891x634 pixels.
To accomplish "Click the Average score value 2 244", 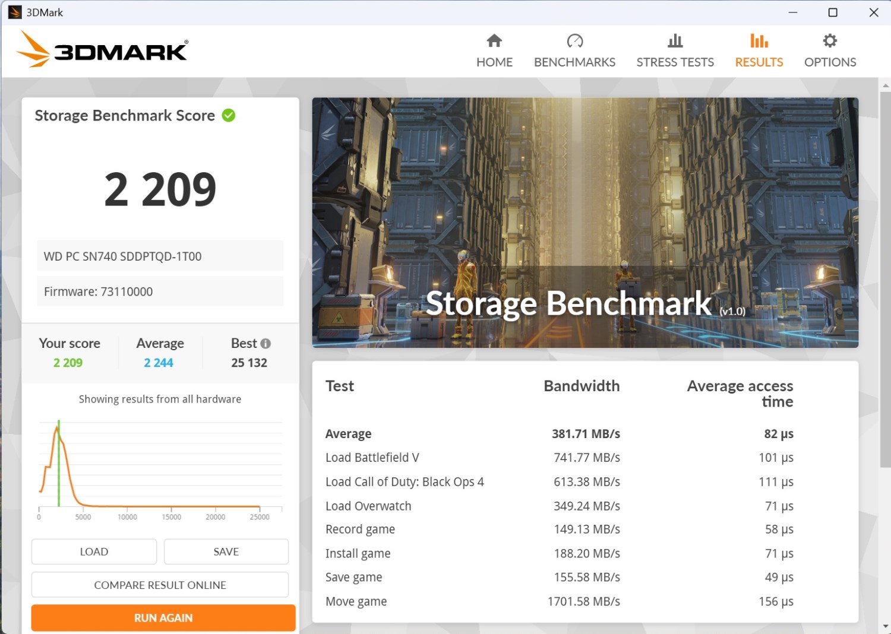I will pyautogui.click(x=159, y=363).
